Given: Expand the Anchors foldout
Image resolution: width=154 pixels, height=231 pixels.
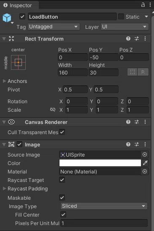Looking at the screenshot, I should (x=4, y=81).
